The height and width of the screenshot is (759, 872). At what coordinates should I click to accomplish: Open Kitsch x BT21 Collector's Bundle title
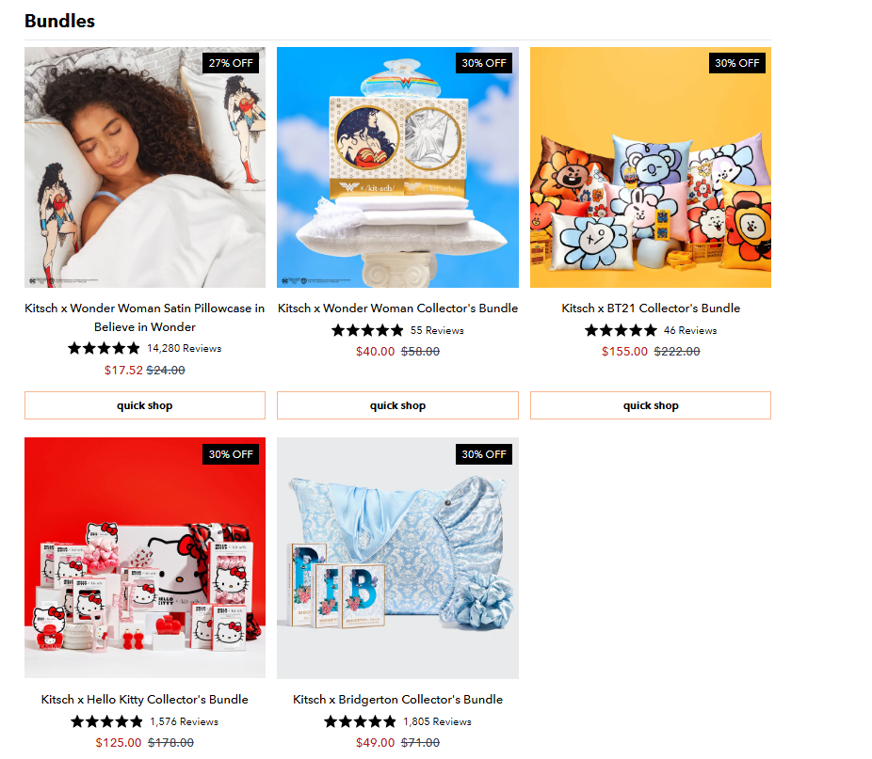(651, 308)
